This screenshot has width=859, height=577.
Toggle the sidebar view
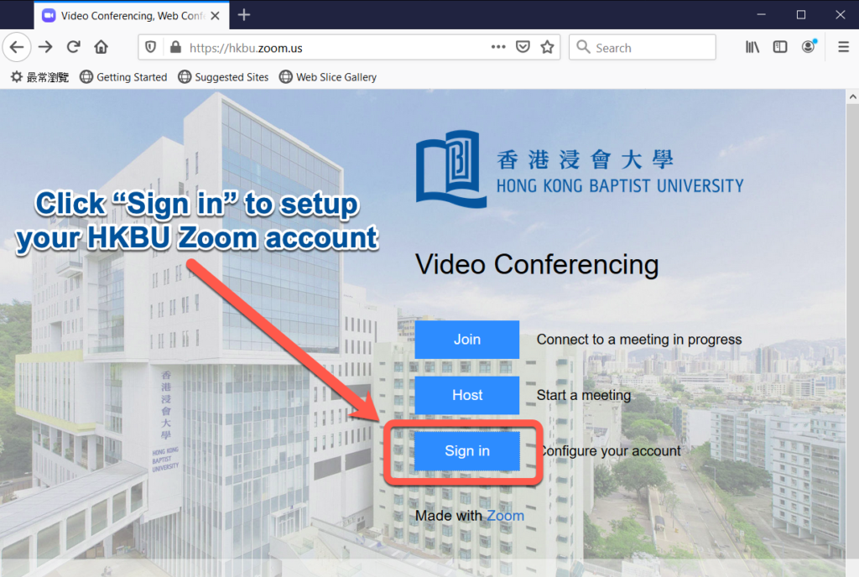pos(780,47)
